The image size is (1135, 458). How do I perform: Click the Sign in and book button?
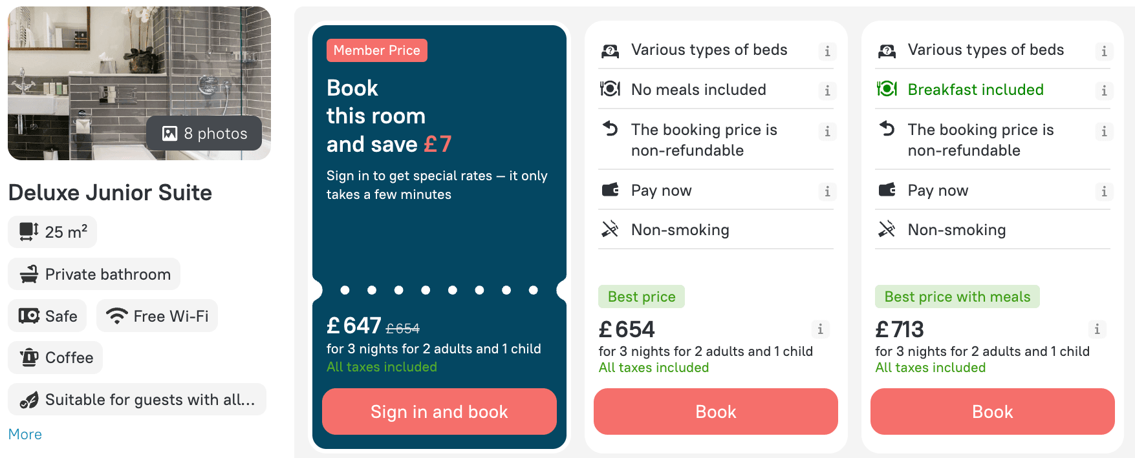[x=439, y=411]
